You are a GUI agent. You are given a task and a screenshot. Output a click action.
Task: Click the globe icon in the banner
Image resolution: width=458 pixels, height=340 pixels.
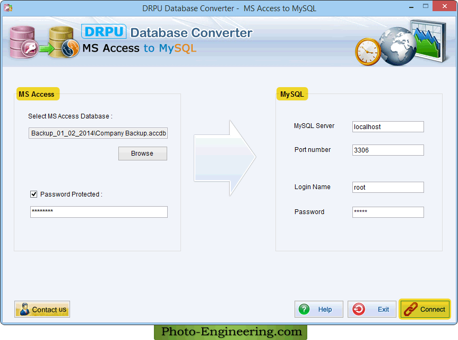tap(397, 46)
